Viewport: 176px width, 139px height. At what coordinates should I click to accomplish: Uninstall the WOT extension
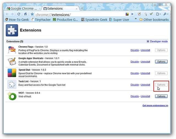(x=145, y=96)
